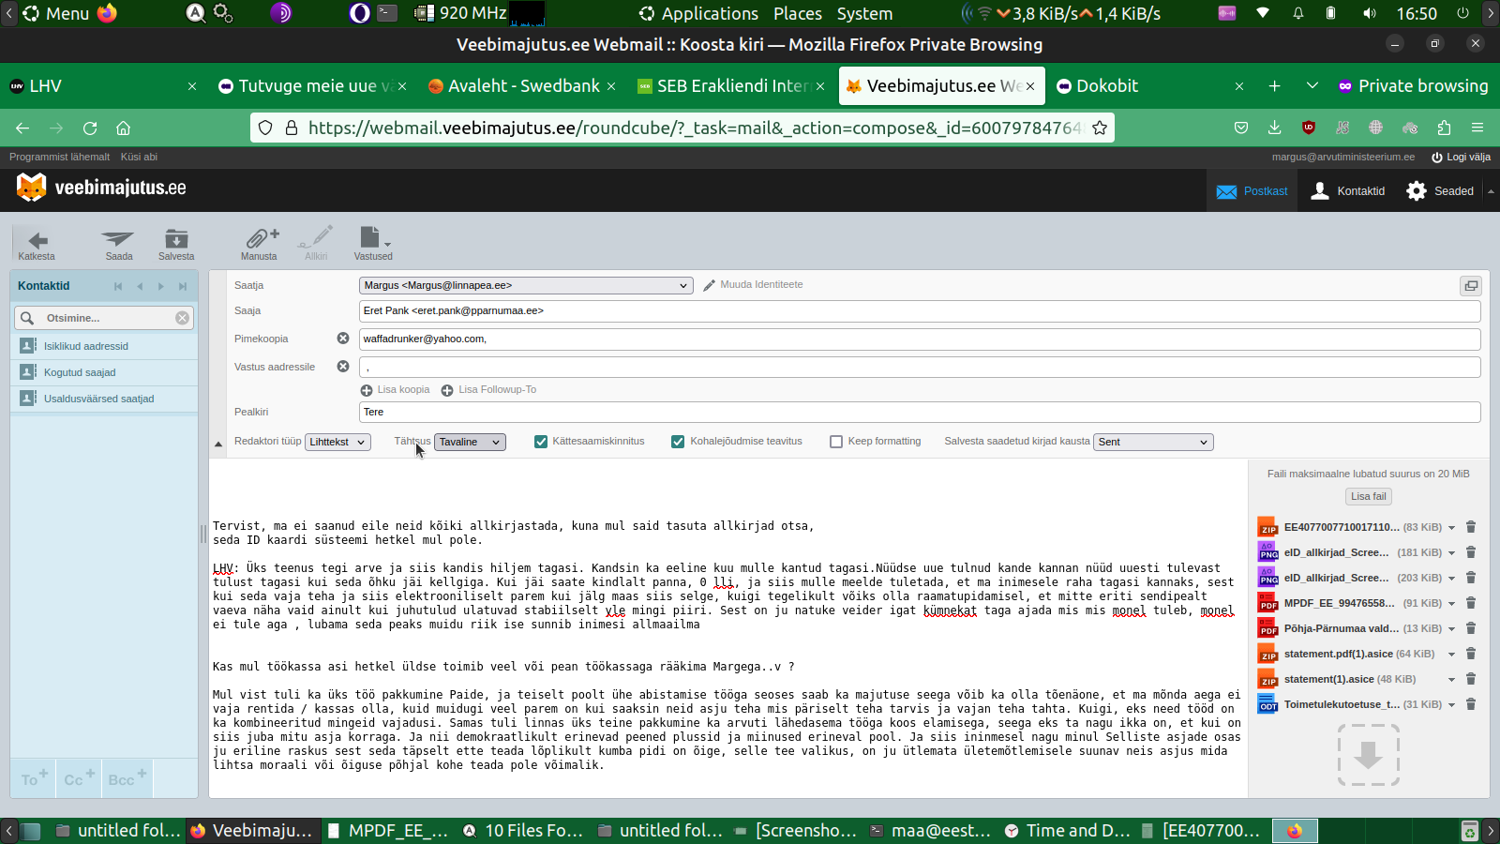Open the Postkast mailbox section

(x=1252, y=191)
